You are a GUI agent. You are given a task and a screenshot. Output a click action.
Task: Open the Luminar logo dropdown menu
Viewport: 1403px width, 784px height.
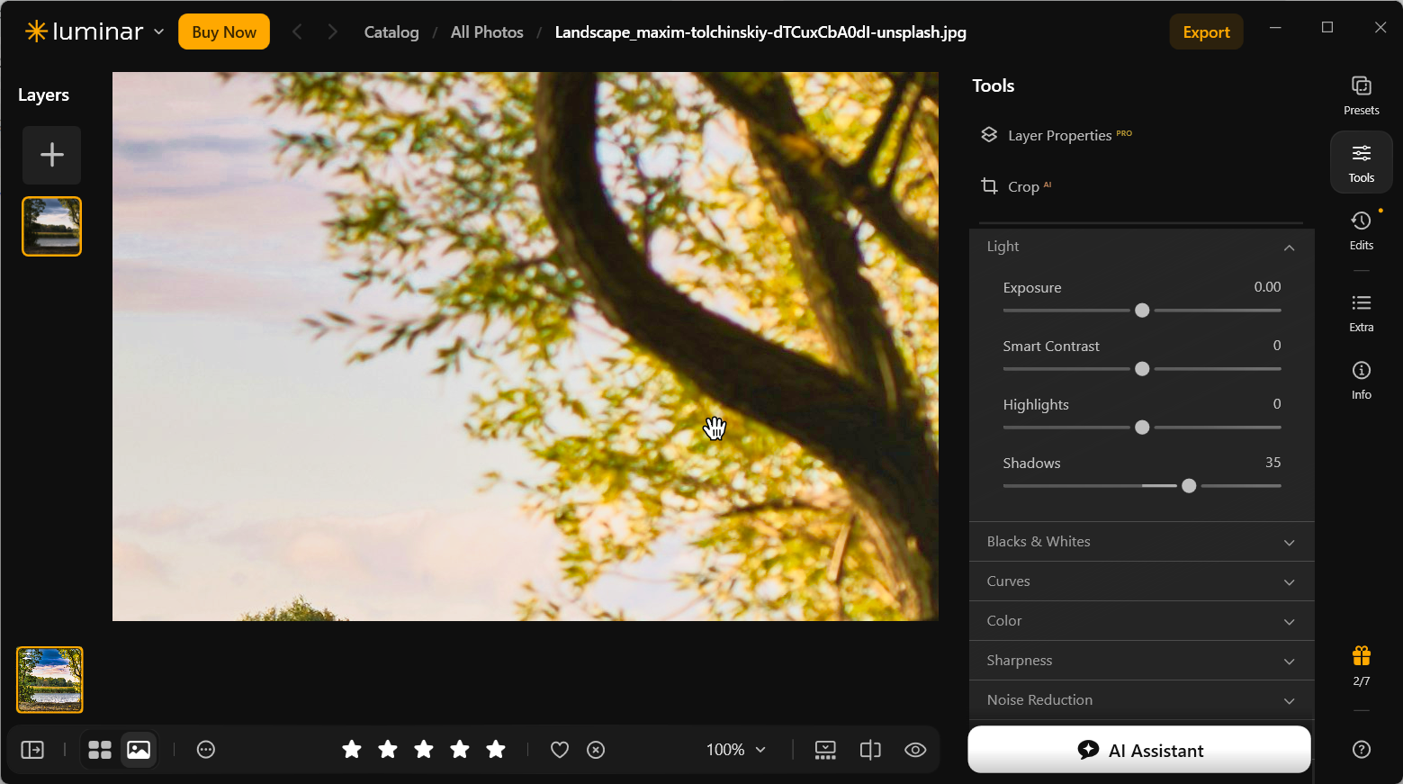click(94, 32)
